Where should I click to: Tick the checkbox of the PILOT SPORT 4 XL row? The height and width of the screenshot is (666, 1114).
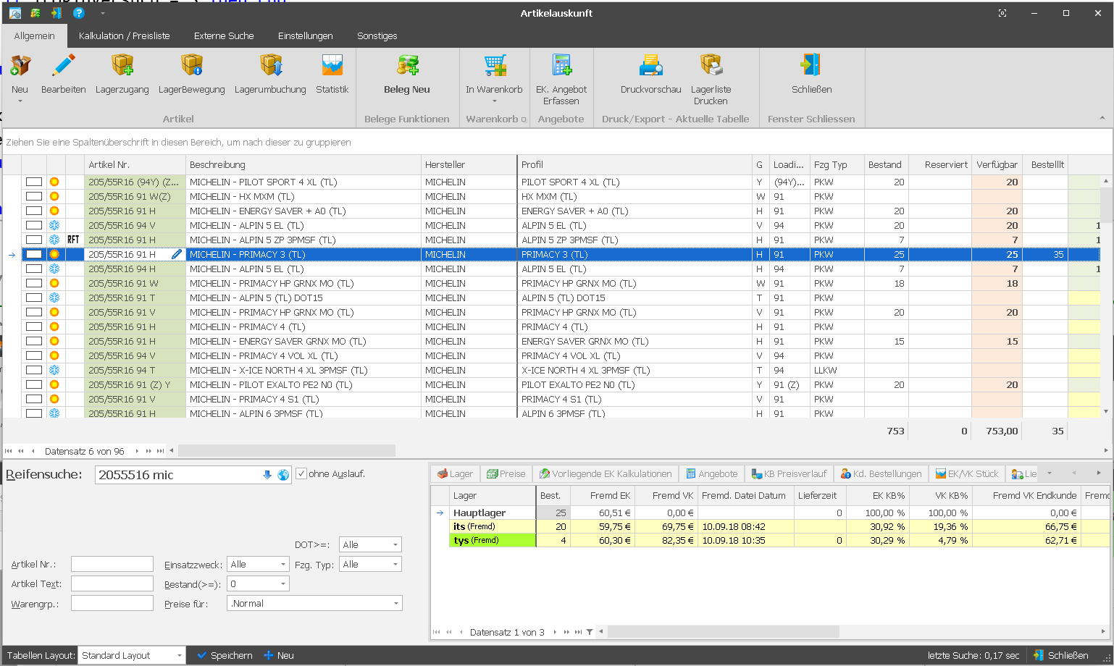34,182
